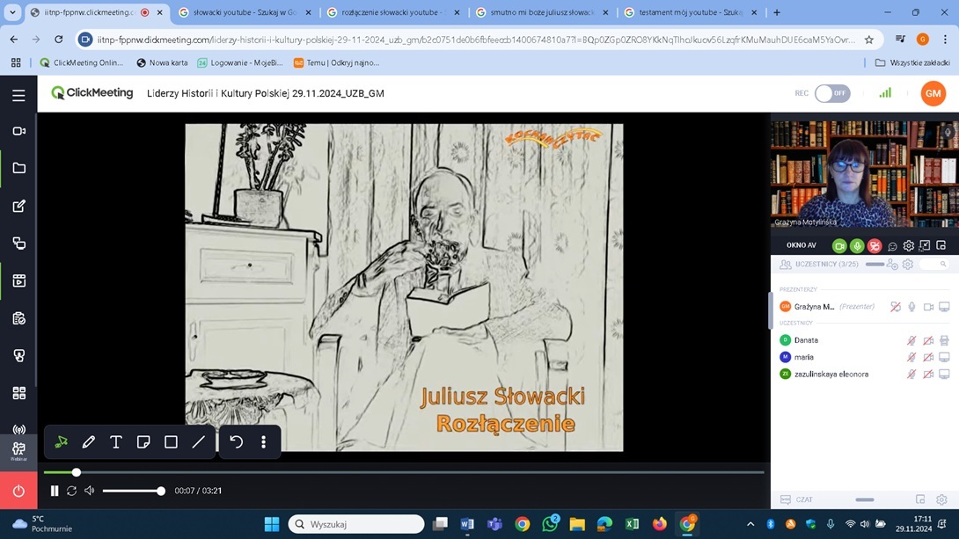Toggle the green microphone button in OKNO AV
The image size is (959, 539).
(857, 245)
